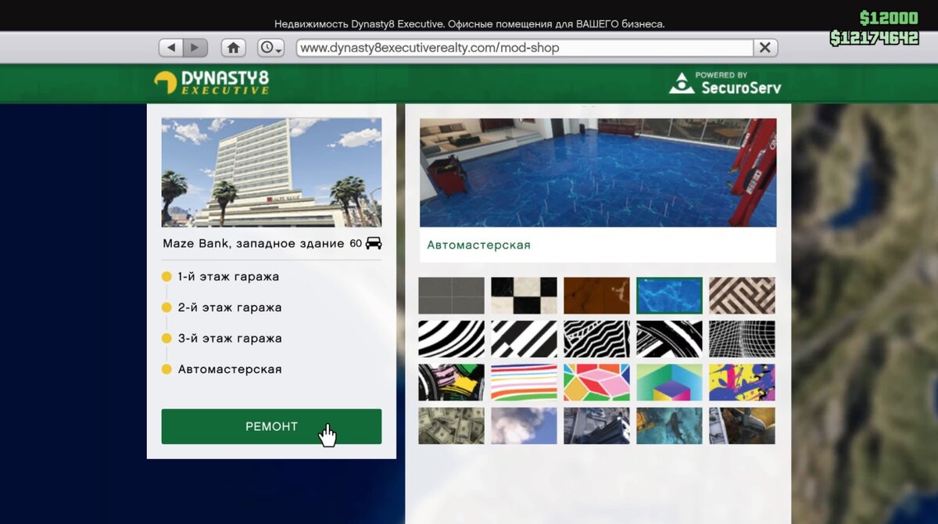Choose the beige maze pattern floor swatch
The image size is (938, 524).
coord(742,296)
